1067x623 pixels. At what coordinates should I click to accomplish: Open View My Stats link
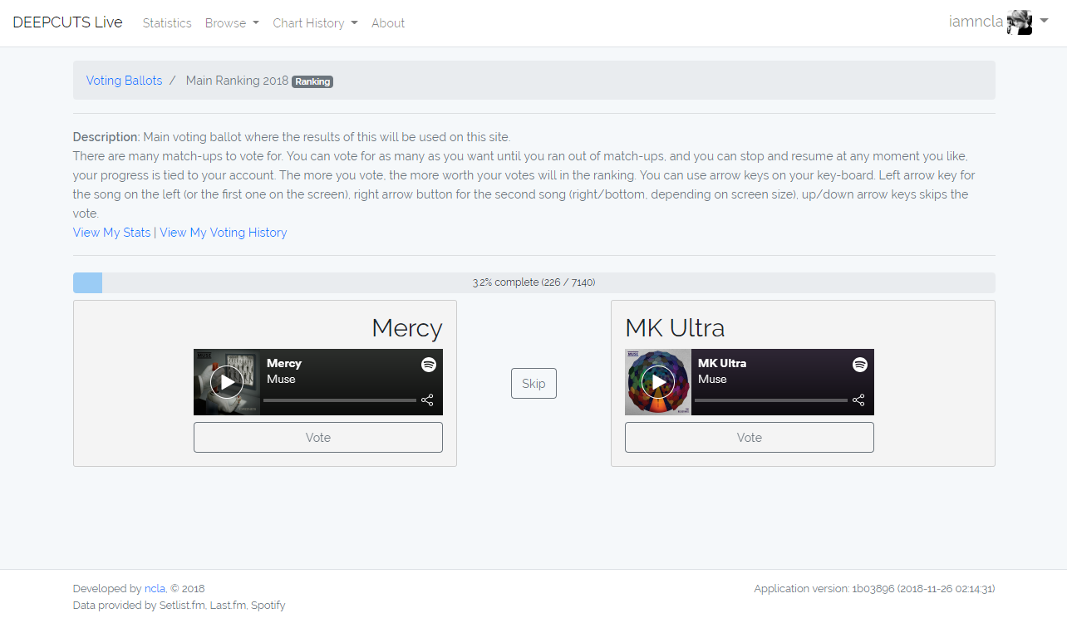coord(112,233)
